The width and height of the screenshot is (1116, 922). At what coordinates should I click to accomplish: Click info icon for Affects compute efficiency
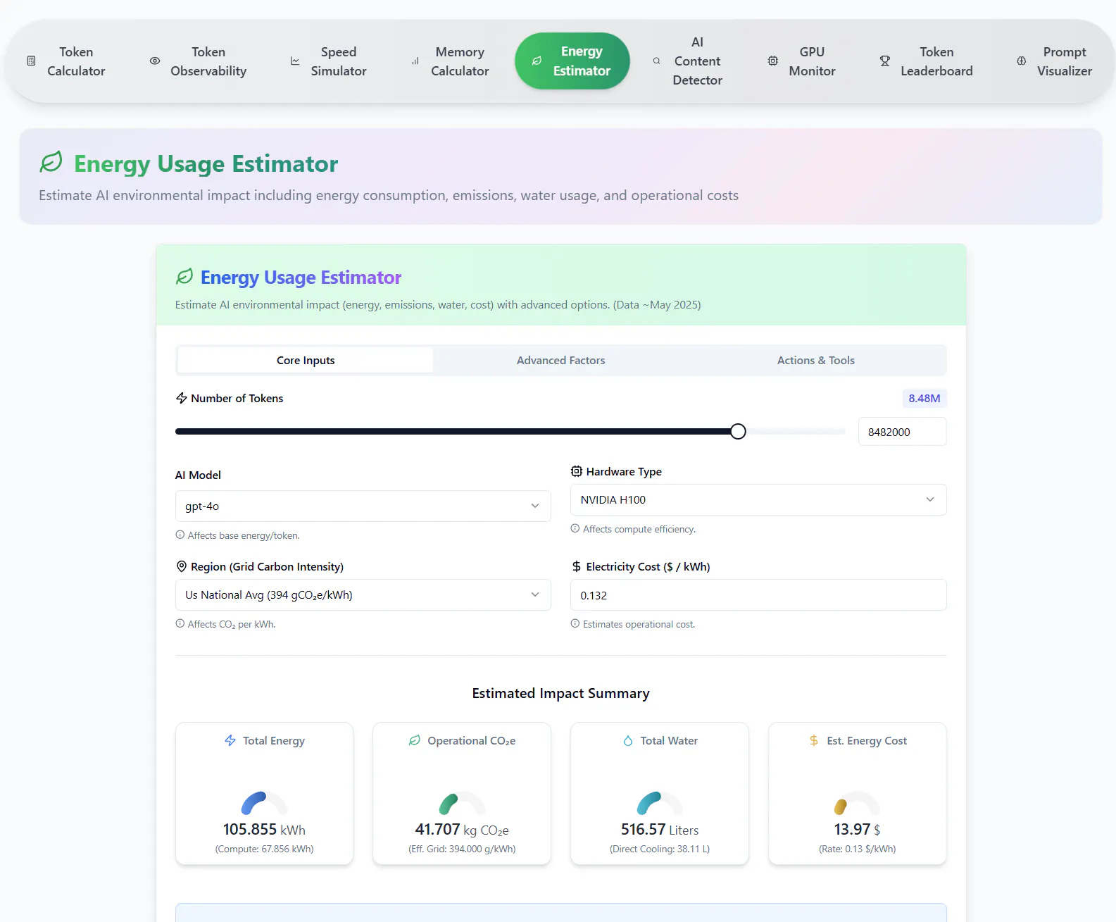(575, 528)
